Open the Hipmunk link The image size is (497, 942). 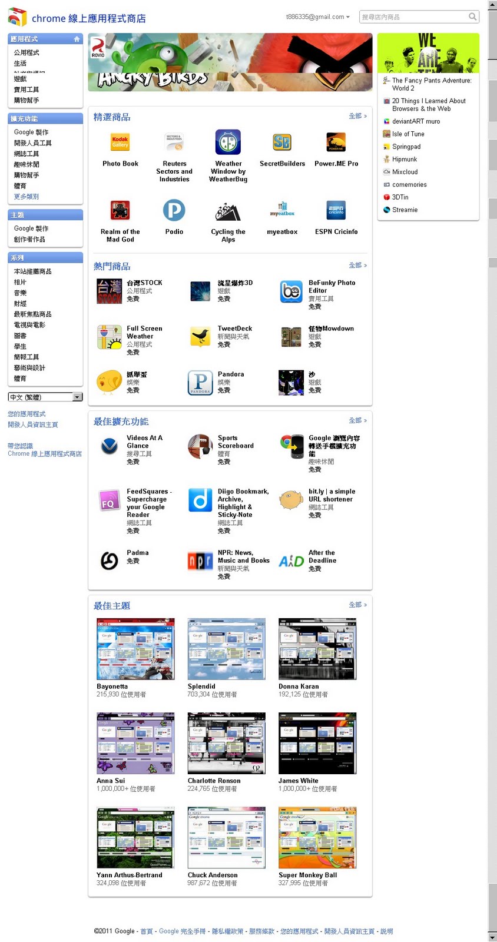pos(405,160)
